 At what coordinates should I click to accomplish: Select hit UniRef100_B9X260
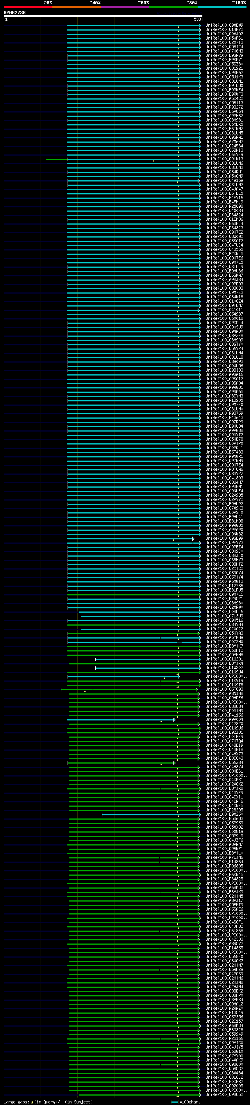tap(224, 814)
